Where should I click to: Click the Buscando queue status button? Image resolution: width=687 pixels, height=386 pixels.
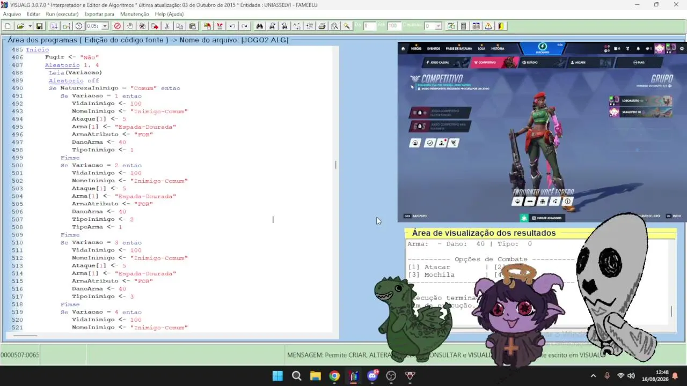pos(542,49)
